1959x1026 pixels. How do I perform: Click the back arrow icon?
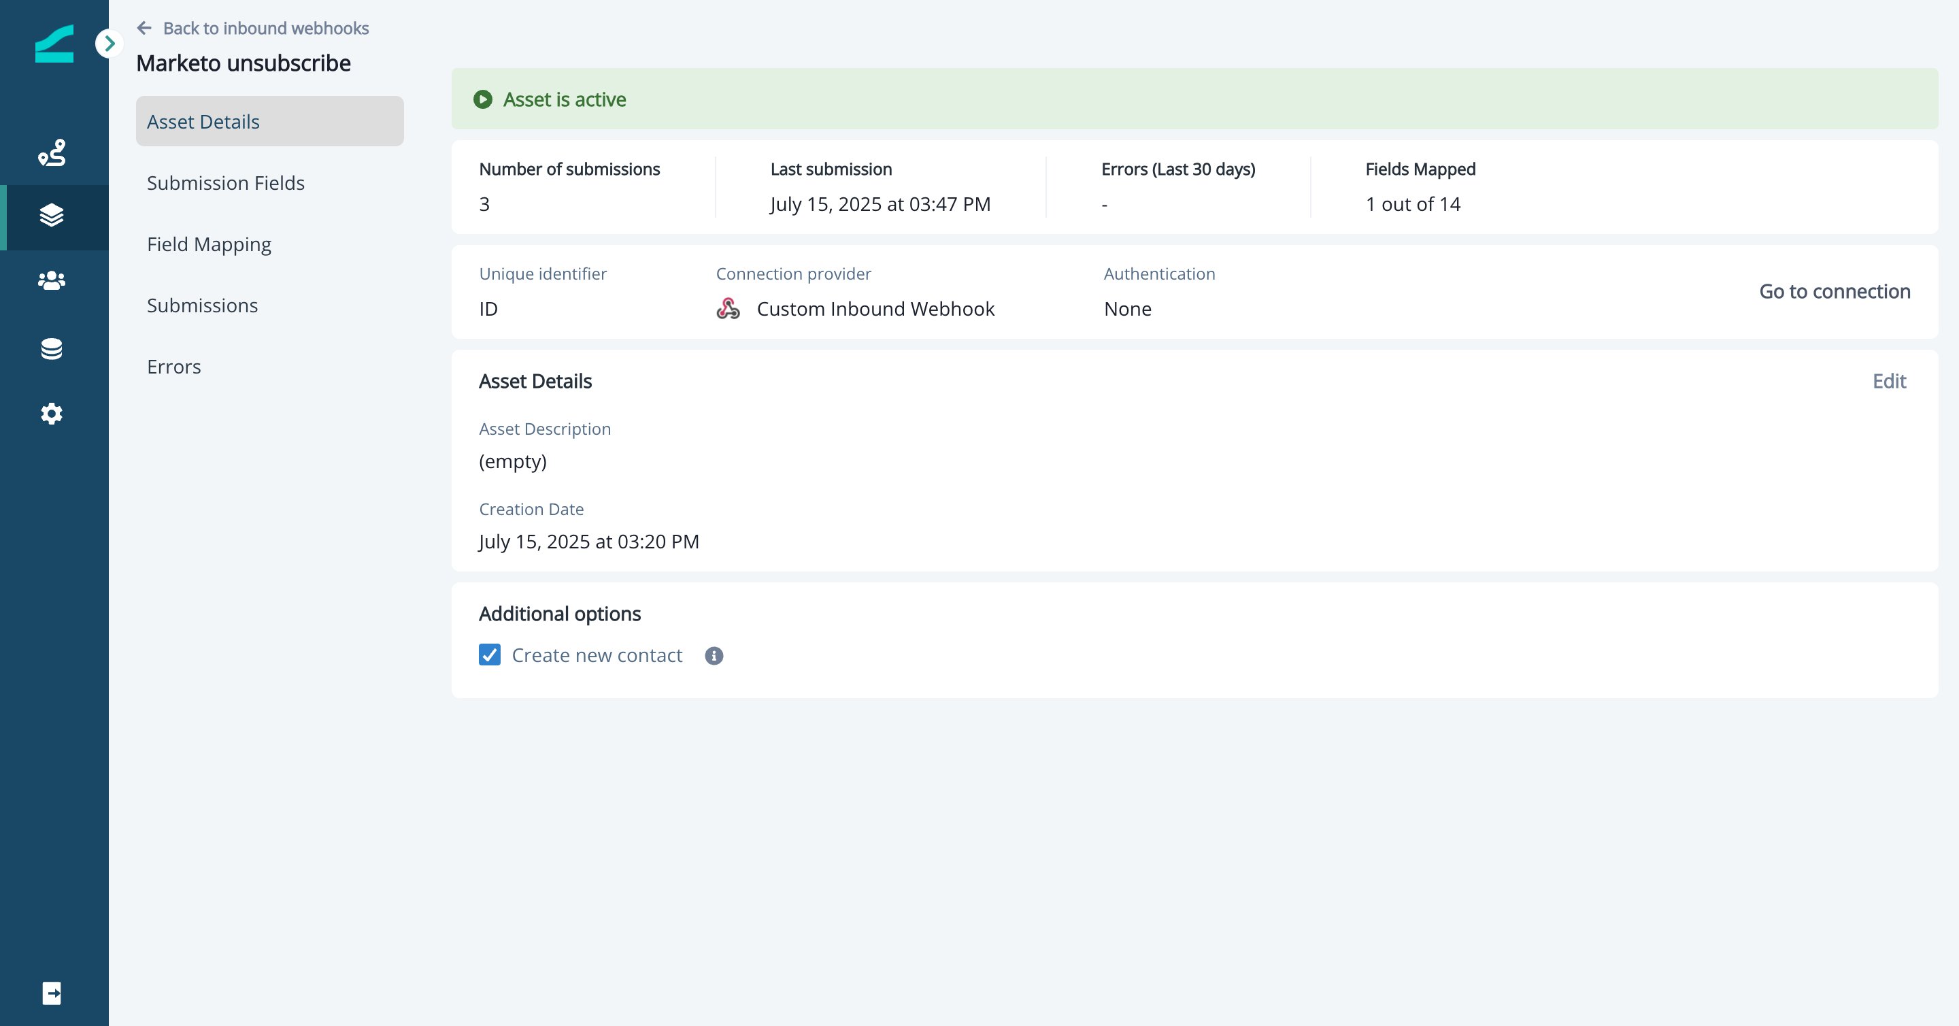144,28
